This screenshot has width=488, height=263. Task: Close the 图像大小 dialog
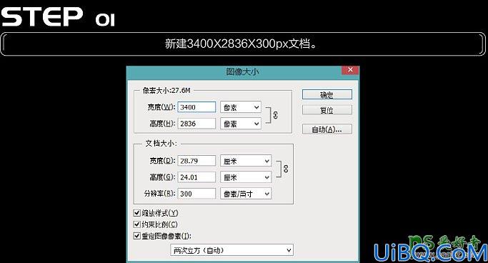(350, 70)
